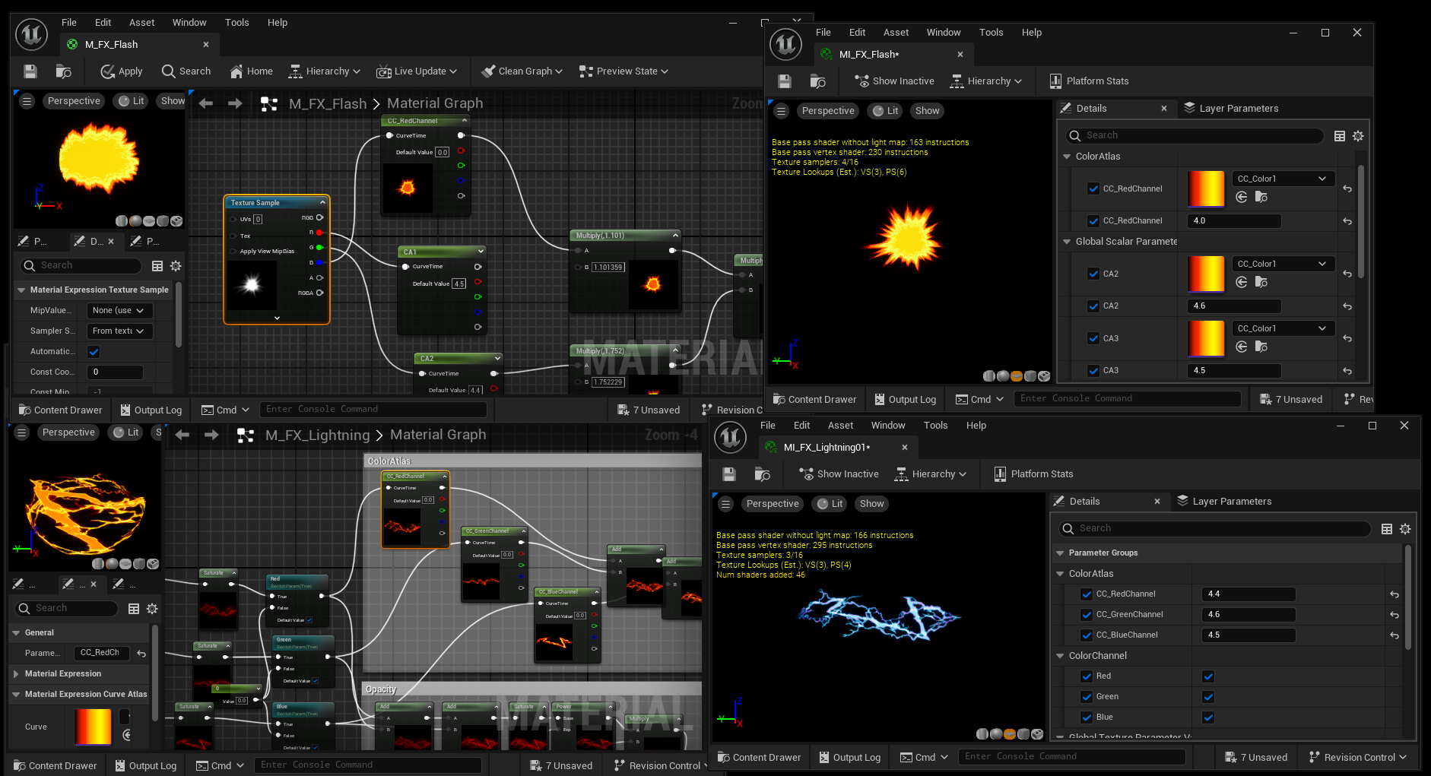
Task: Apply material changes in M_FX_Flash
Action: [x=122, y=71]
